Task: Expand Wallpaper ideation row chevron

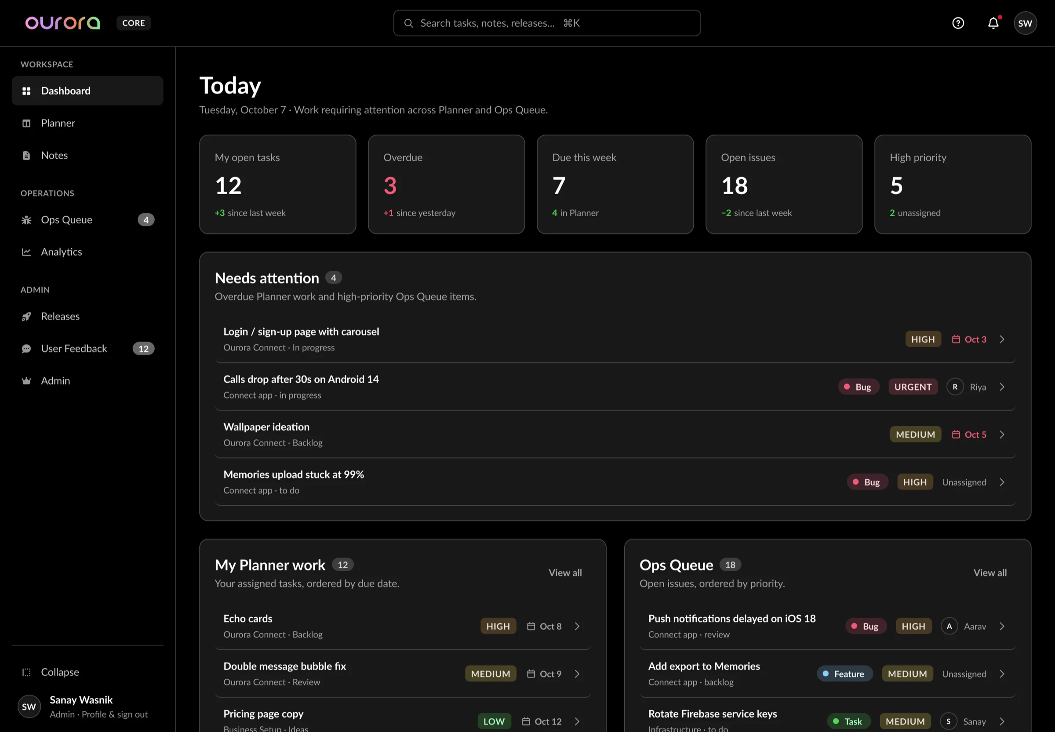Action: 1002,435
